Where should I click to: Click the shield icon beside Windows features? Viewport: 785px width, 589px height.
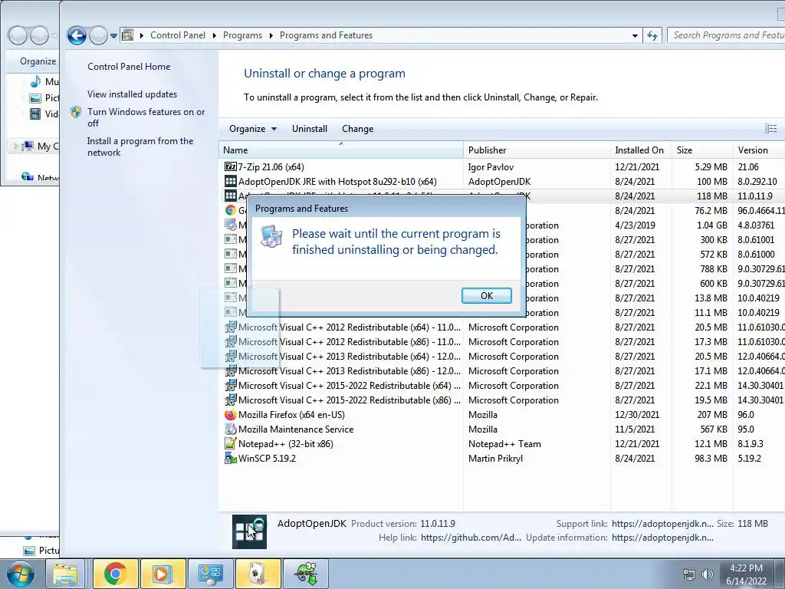[x=76, y=112]
